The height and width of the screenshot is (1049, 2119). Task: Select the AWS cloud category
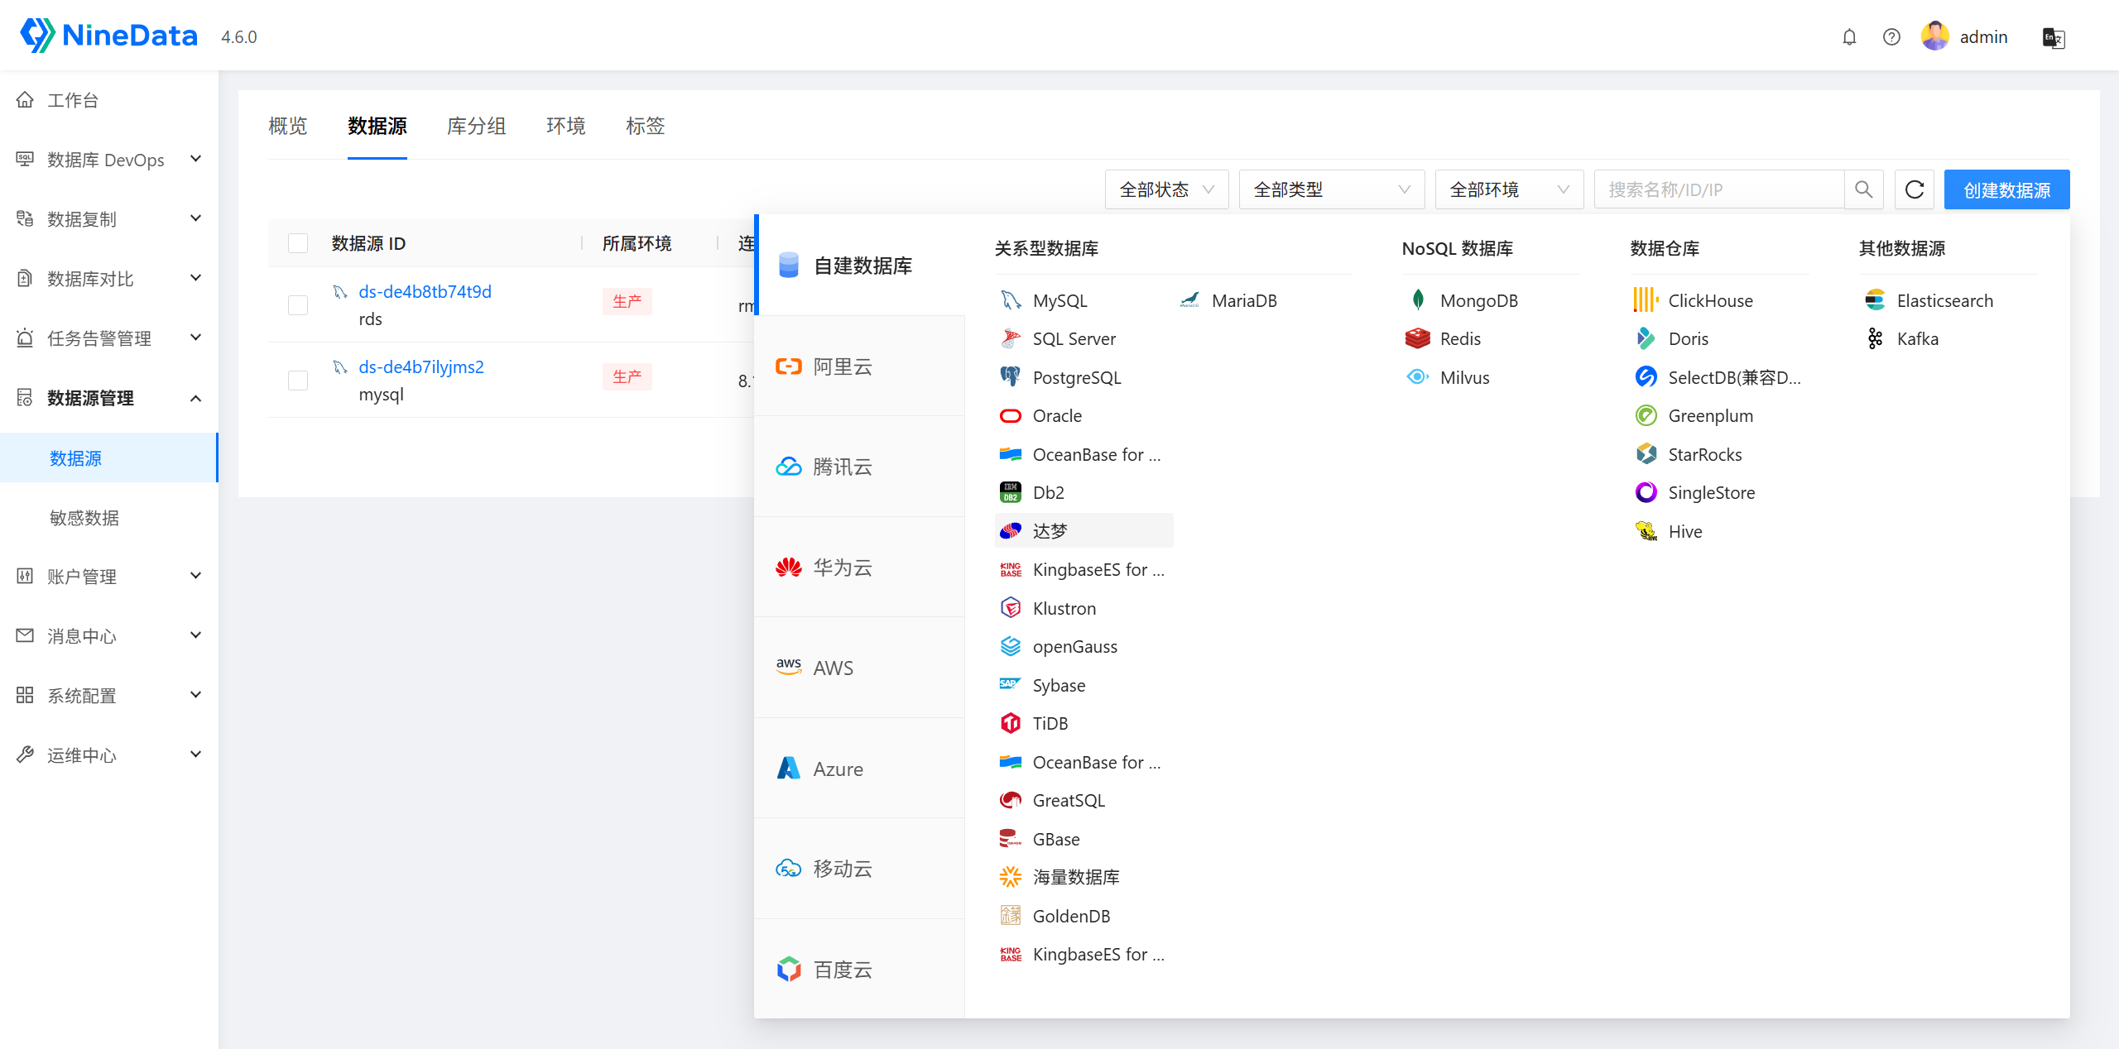tap(859, 668)
